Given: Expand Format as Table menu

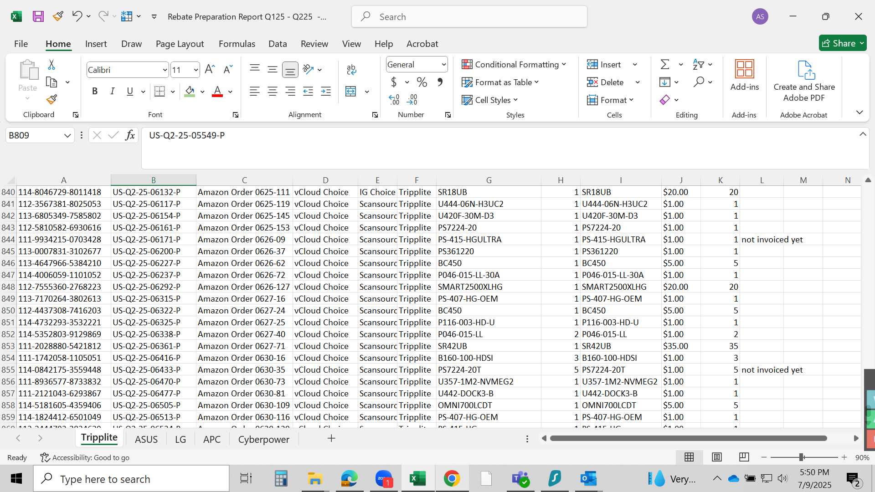Looking at the screenshot, I should tap(500, 82).
